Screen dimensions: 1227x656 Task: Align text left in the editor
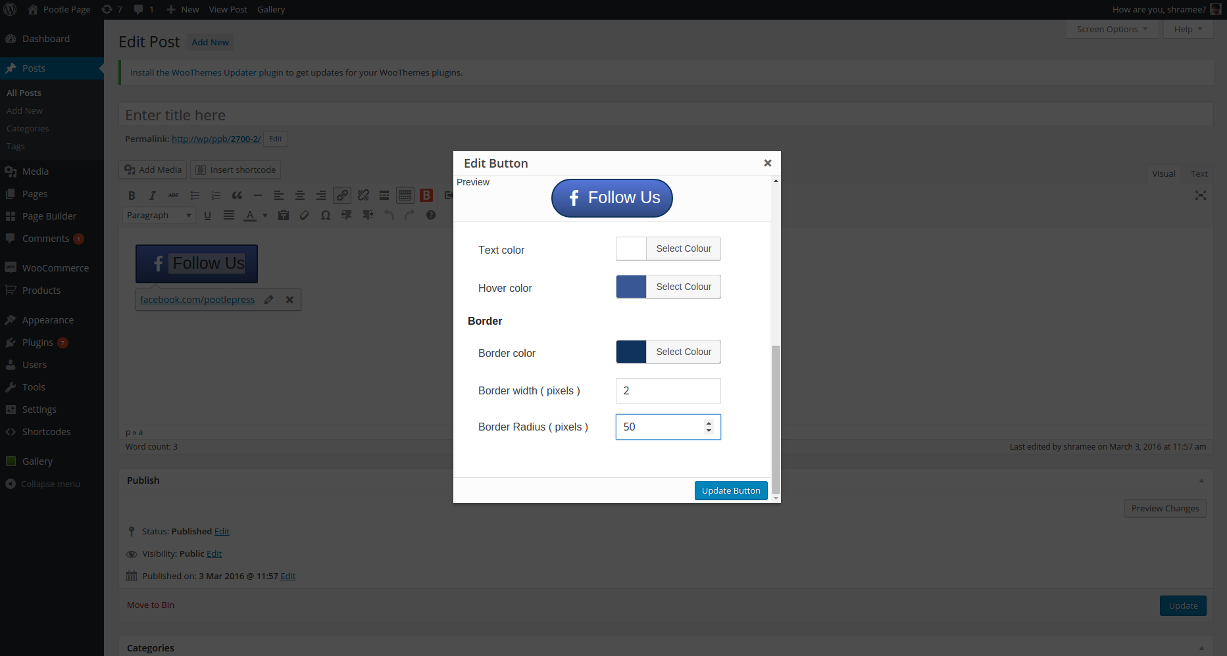(279, 195)
